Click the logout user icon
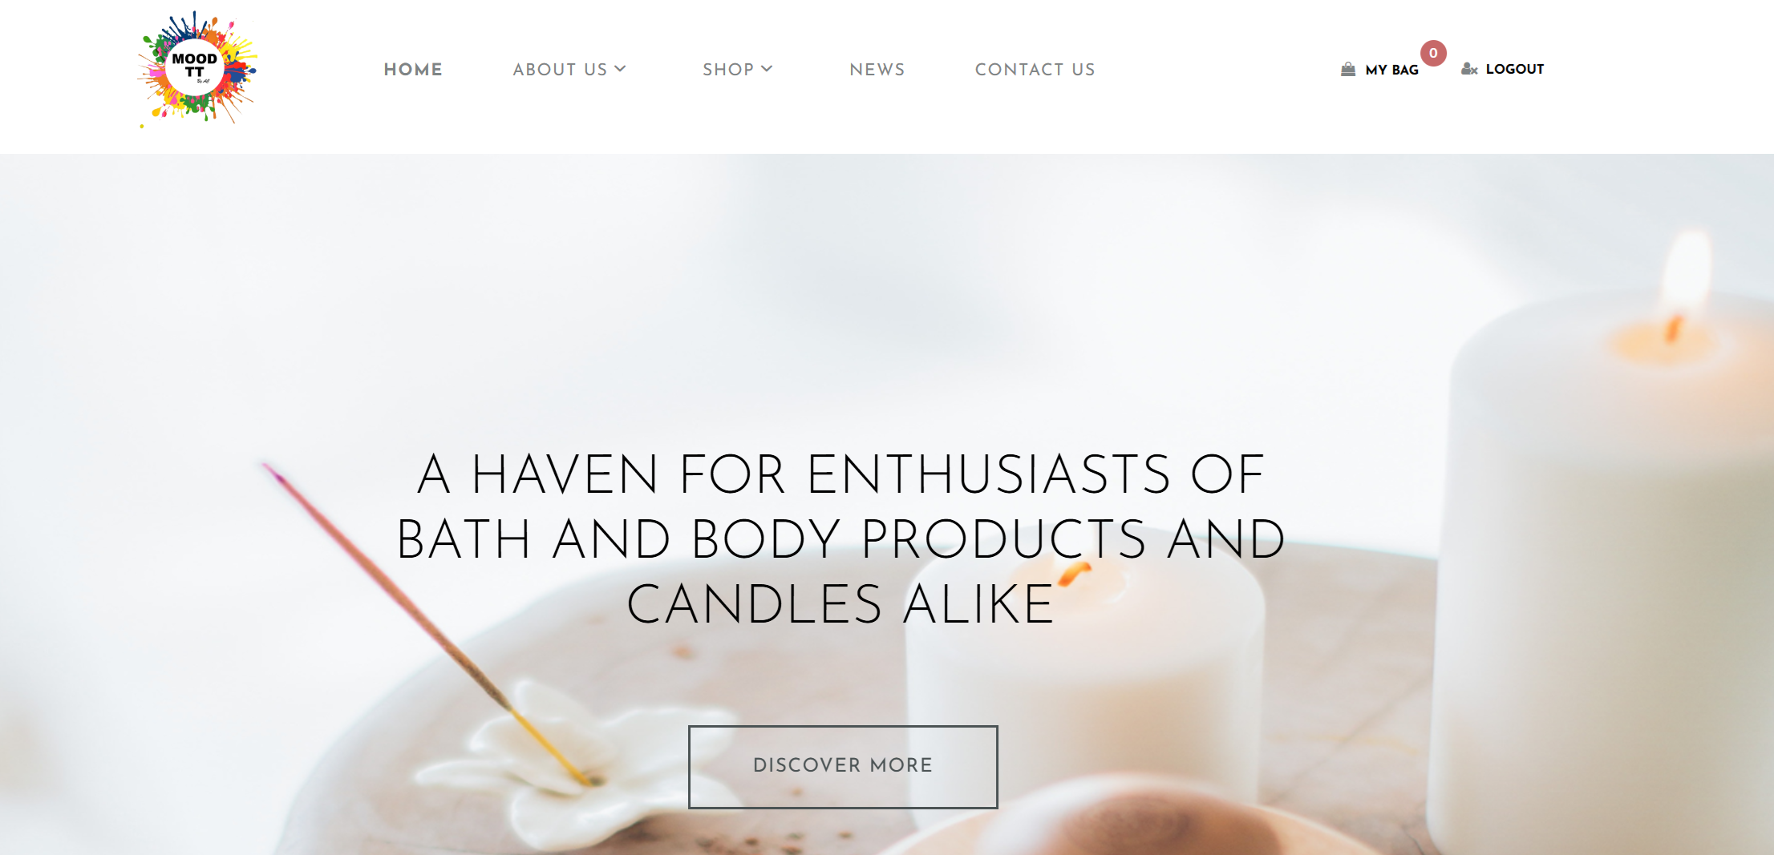The image size is (1774, 855). 1469,69
